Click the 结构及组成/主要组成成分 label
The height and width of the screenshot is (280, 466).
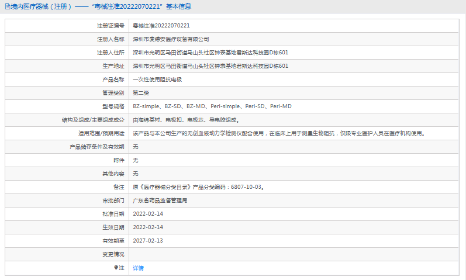(93, 120)
